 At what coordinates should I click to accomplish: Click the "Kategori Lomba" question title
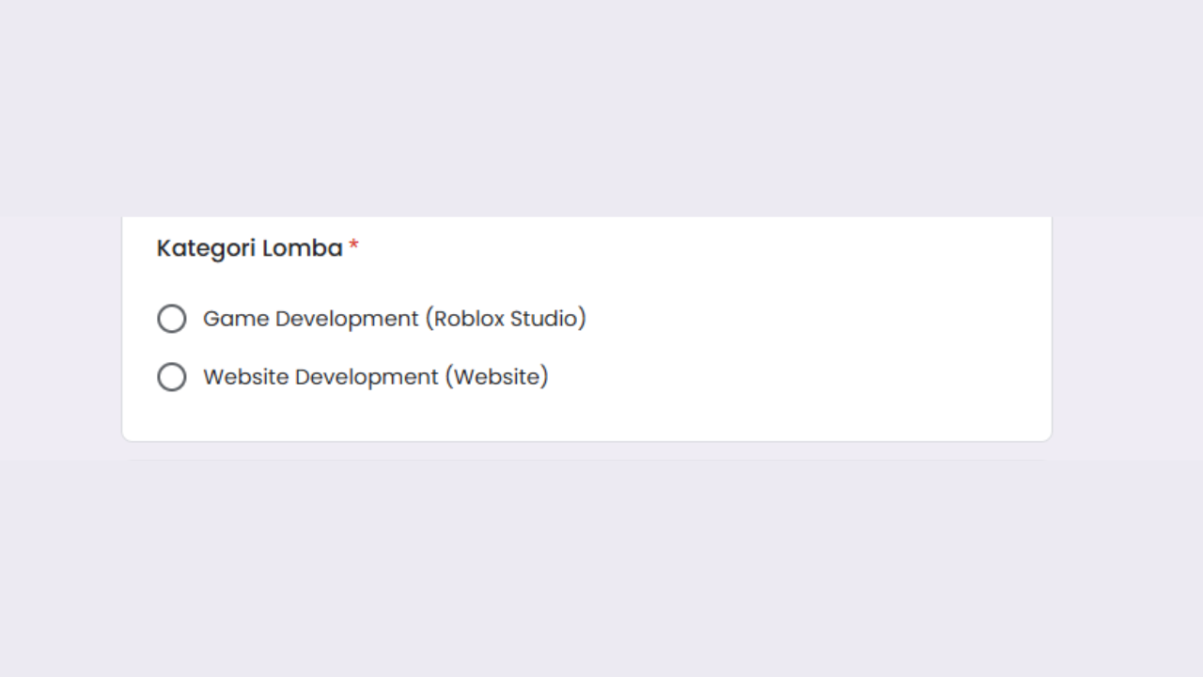(x=249, y=248)
